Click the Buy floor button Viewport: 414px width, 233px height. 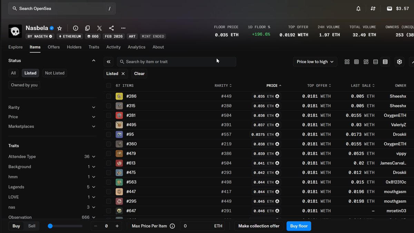[299, 226]
